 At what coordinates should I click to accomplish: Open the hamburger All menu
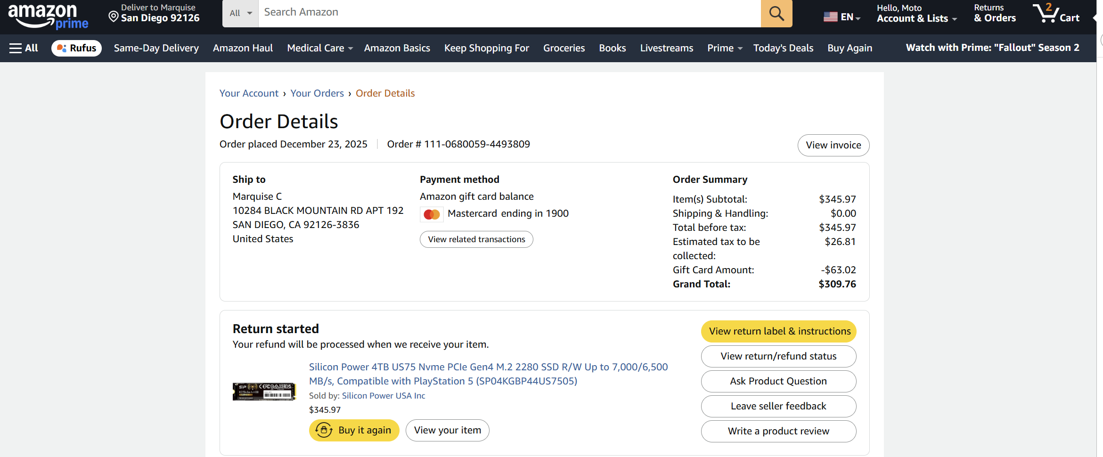point(24,48)
